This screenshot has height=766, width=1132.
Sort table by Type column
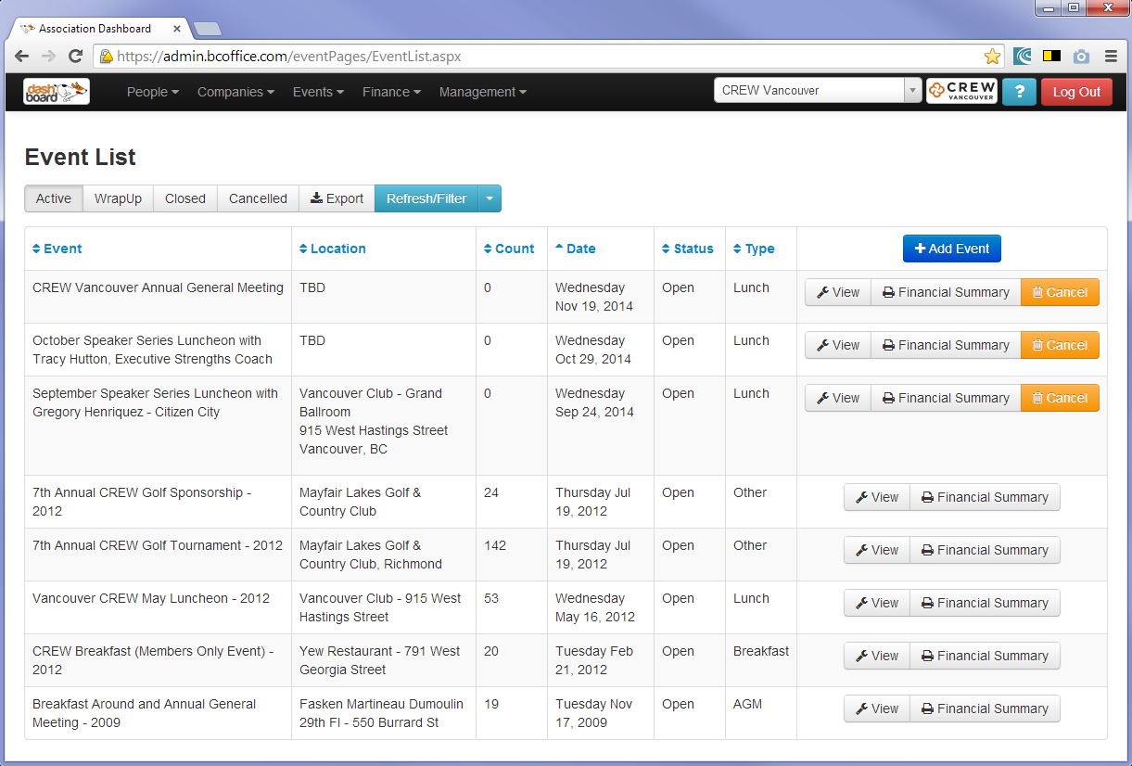pyautogui.click(x=754, y=249)
